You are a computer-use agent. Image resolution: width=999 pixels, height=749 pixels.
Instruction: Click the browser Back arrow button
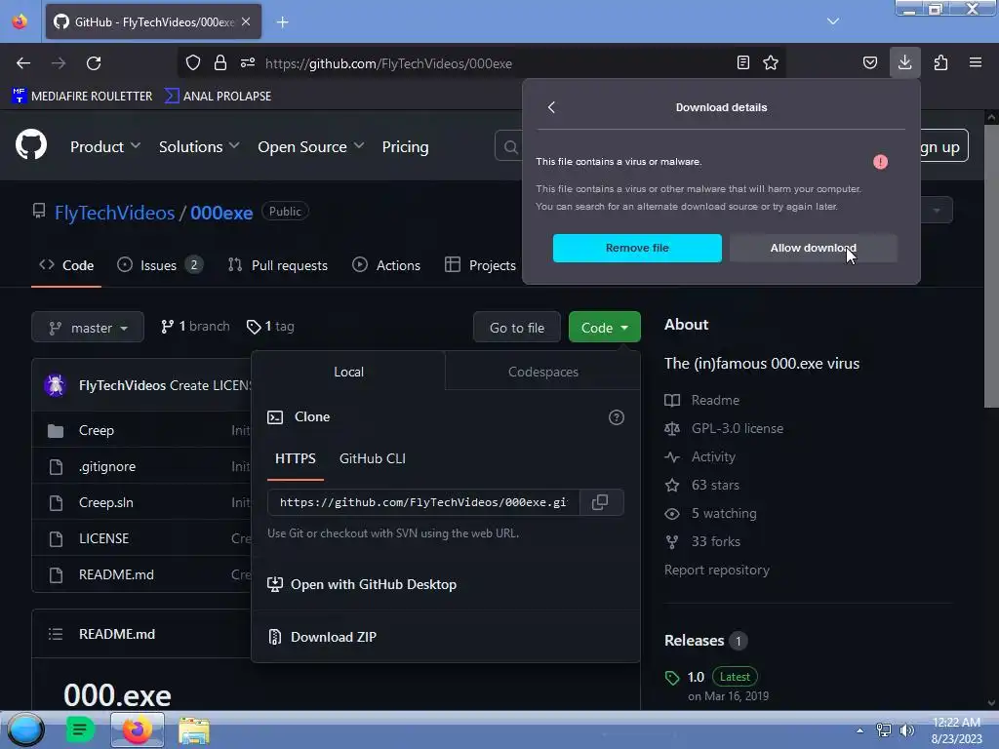click(x=23, y=63)
